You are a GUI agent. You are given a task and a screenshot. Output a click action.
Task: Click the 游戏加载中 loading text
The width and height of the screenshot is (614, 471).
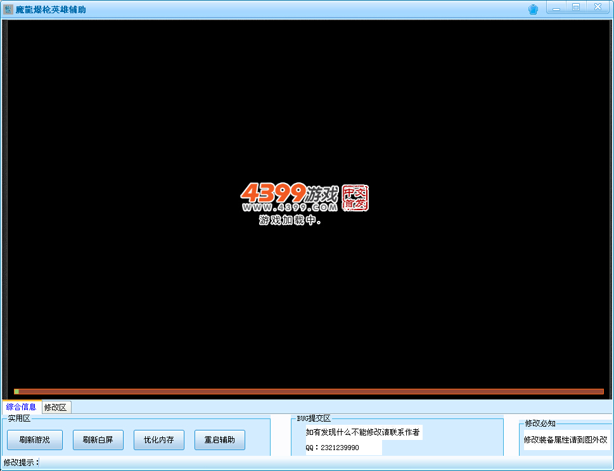[290, 220]
